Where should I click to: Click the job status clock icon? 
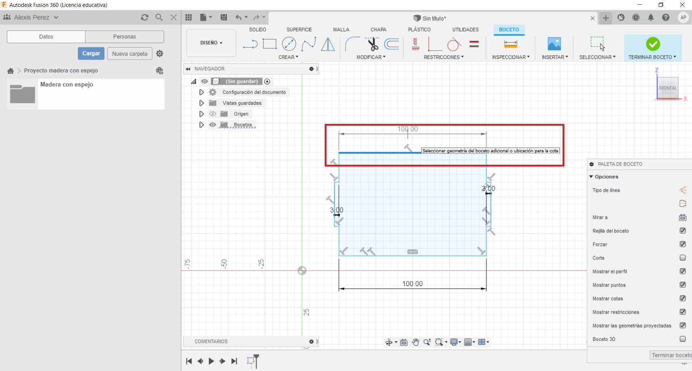click(x=636, y=17)
